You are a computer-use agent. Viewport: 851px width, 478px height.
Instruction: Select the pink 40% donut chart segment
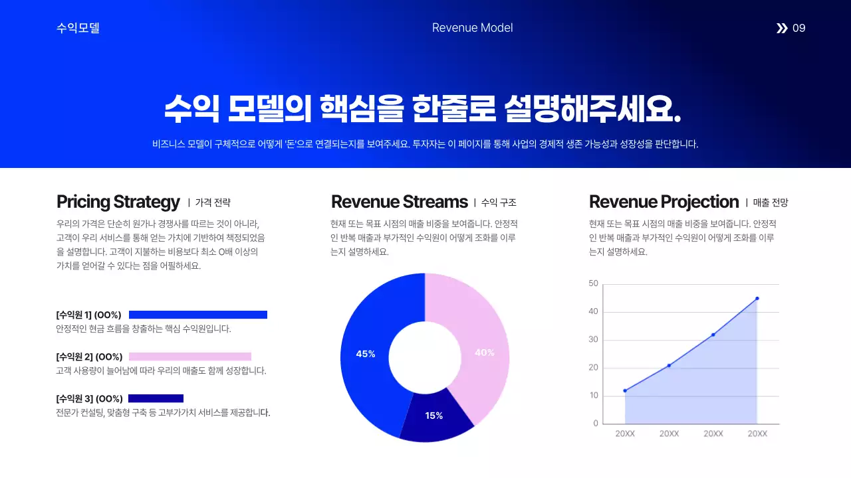(x=485, y=353)
